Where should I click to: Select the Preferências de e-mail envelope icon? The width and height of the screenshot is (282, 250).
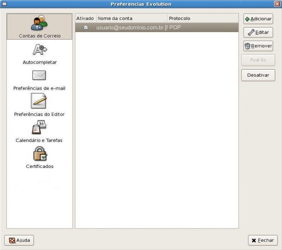39,75
